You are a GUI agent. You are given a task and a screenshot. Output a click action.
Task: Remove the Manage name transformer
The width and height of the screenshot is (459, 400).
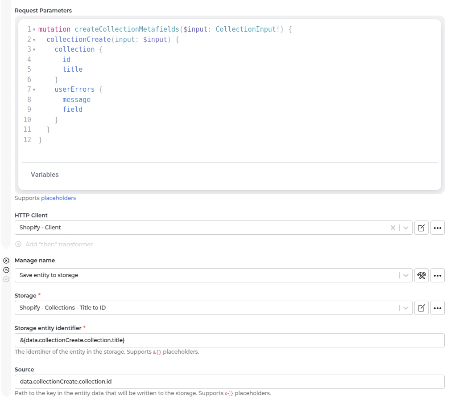6,261
